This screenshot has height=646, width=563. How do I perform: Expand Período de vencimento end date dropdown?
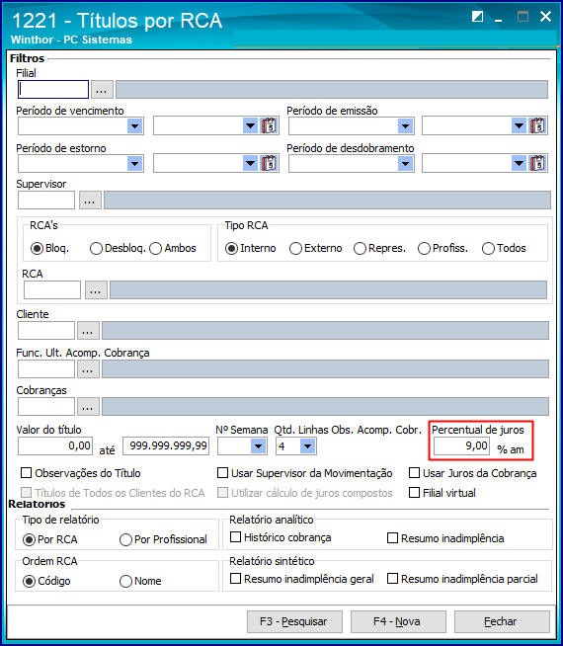click(250, 126)
